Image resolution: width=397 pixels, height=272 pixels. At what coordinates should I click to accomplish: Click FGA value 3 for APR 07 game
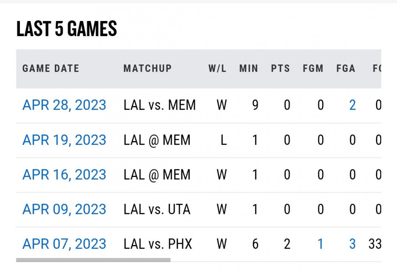point(352,244)
